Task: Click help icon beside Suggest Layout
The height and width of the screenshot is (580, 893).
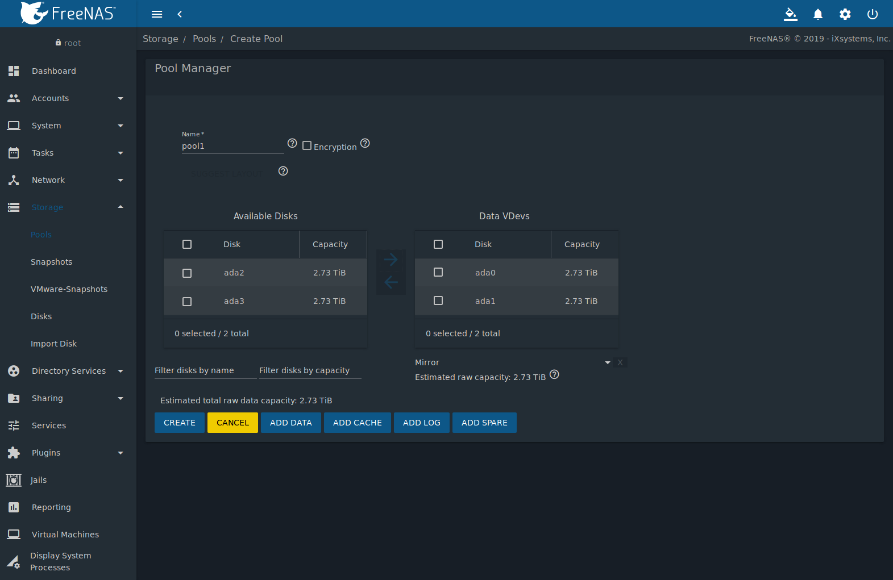Action: (283, 171)
